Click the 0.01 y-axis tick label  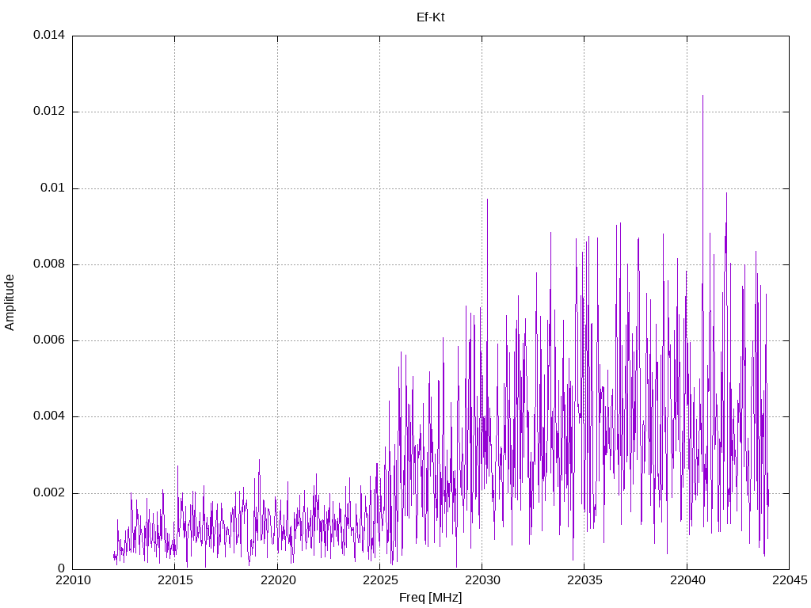point(52,188)
